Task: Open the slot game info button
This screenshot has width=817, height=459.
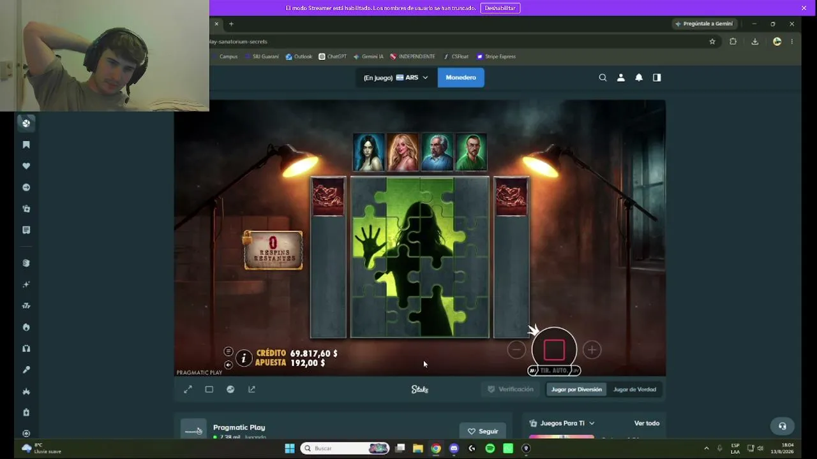Action: pos(244,358)
